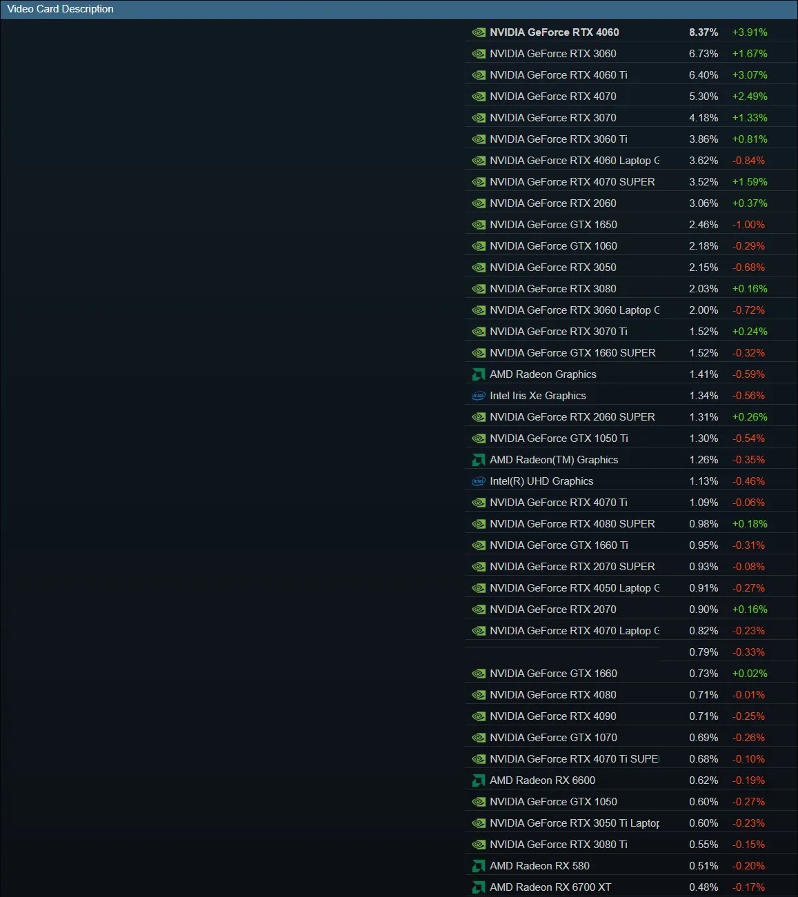
Task: Click the 6.40% share for RTX 4060 Ti
Action: [704, 75]
